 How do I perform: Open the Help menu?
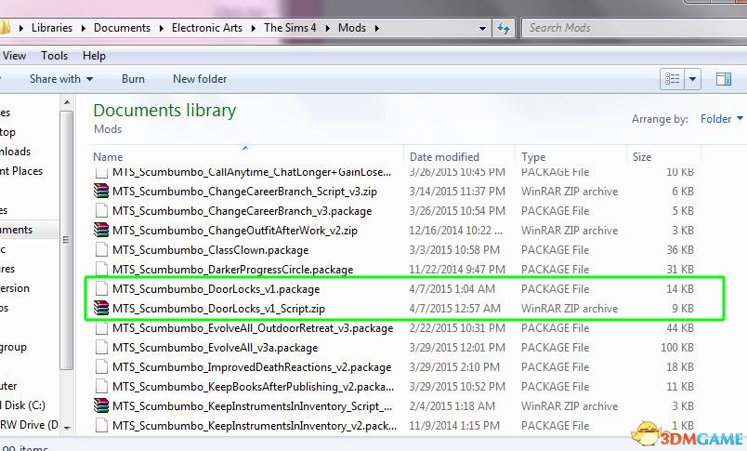click(x=94, y=56)
